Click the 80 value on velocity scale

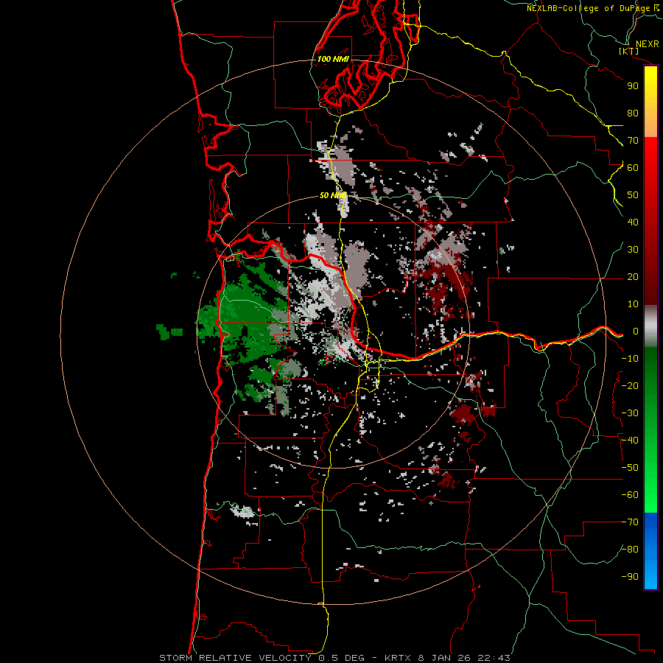click(x=633, y=113)
